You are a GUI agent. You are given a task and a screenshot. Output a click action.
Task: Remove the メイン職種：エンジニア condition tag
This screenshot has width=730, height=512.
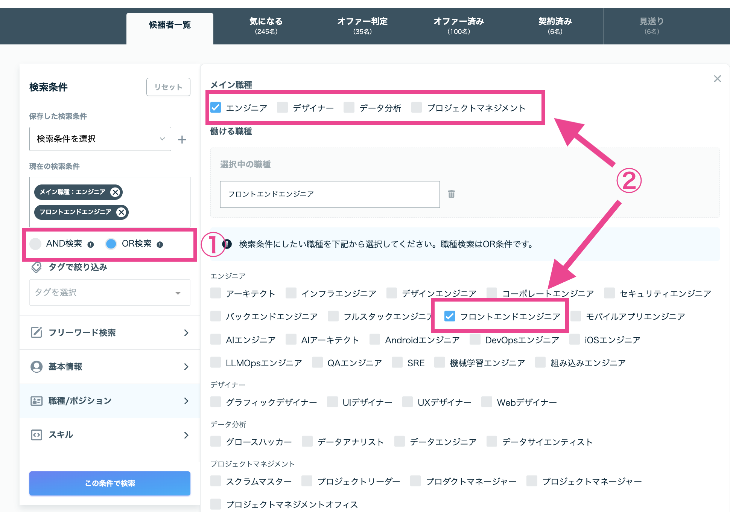(x=115, y=192)
